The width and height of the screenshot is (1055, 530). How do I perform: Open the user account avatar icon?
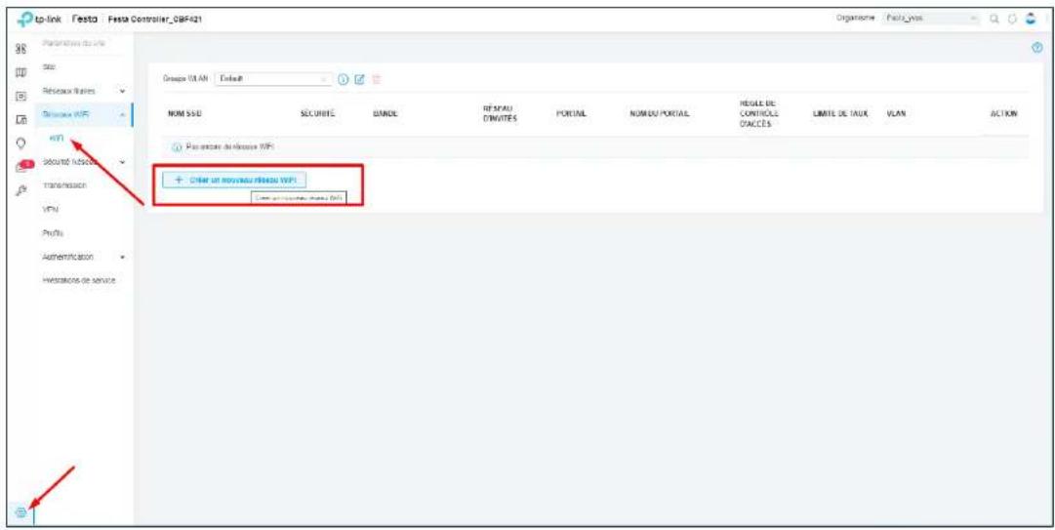tap(1030, 20)
